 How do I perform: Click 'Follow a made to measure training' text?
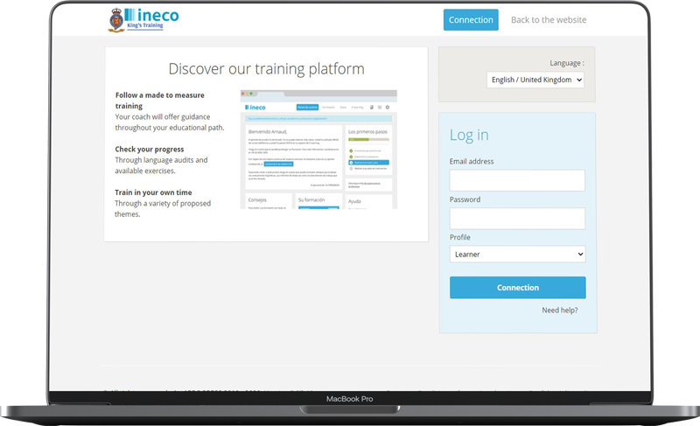(159, 101)
